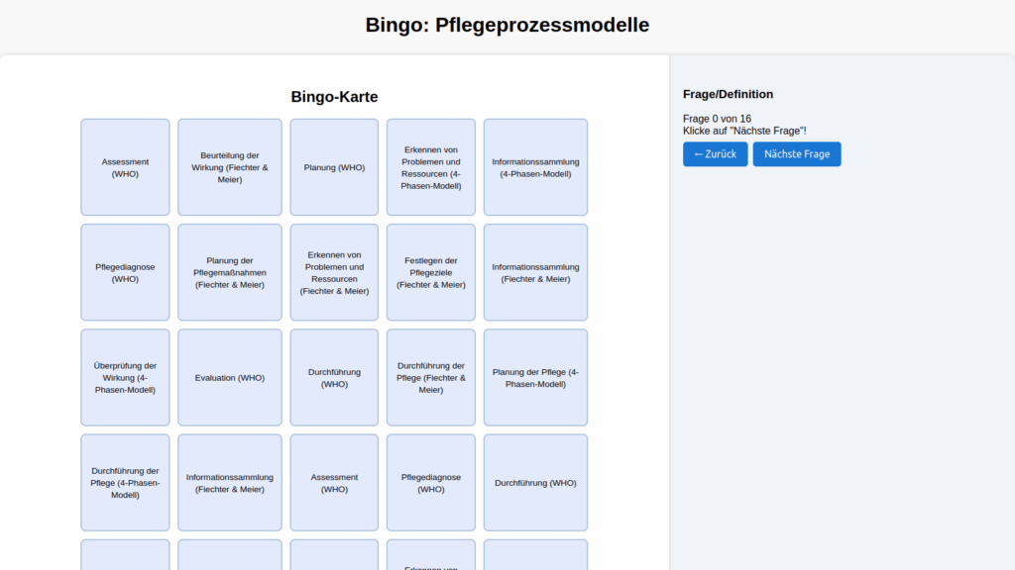The width and height of the screenshot is (1015, 570).
Task: Mark "Durchführung (WHO)" cell below "Planung der Pflege"
Action: click(535, 483)
